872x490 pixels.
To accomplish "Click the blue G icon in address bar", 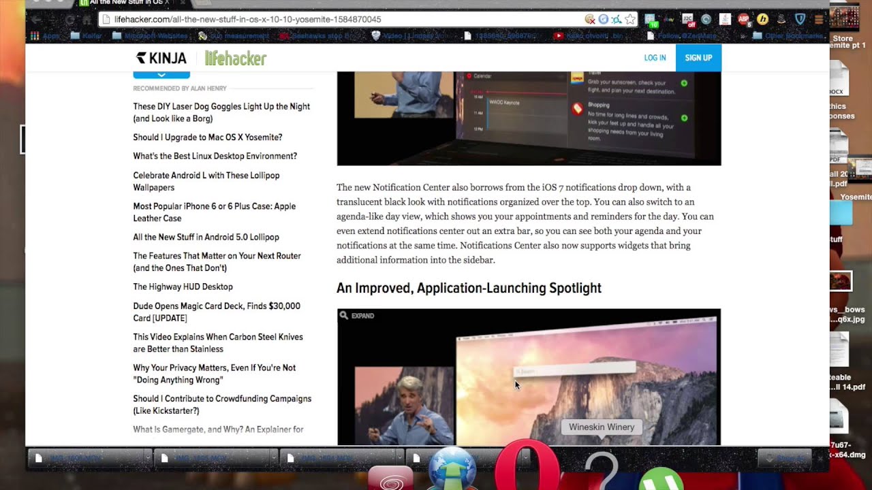I will coord(603,19).
